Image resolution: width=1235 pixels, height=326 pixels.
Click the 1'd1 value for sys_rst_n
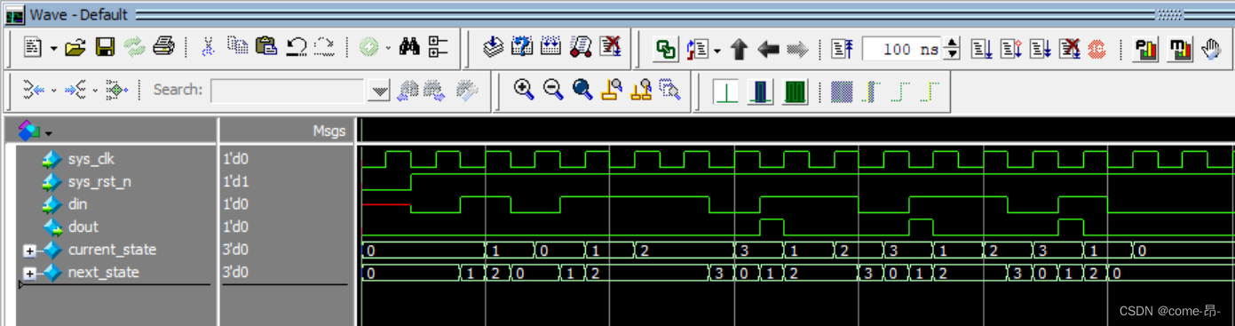pyautogui.click(x=235, y=182)
